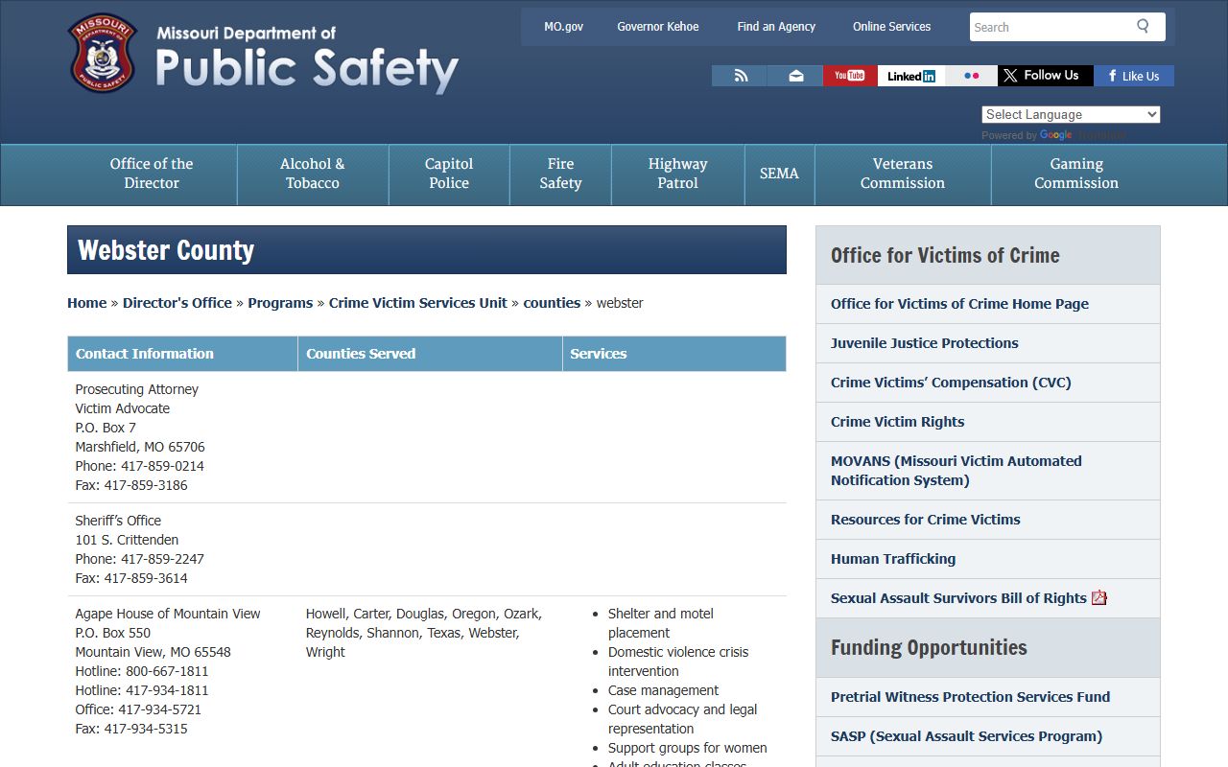Click the Search input field
1228x767 pixels.
(x=1051, y=27)
